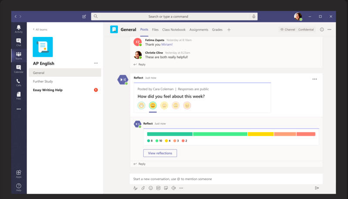This screenshot has height=199, width=348.
Task: Switch to the Files tab
Action: [155, 30]
